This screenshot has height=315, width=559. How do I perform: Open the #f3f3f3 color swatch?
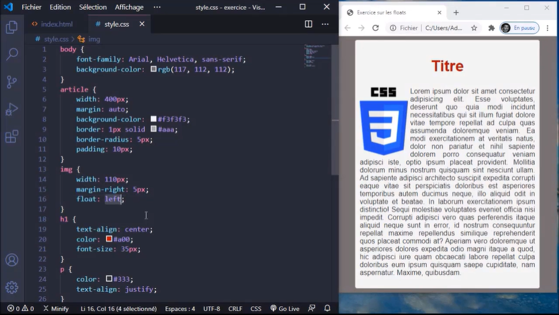point(153,119)
